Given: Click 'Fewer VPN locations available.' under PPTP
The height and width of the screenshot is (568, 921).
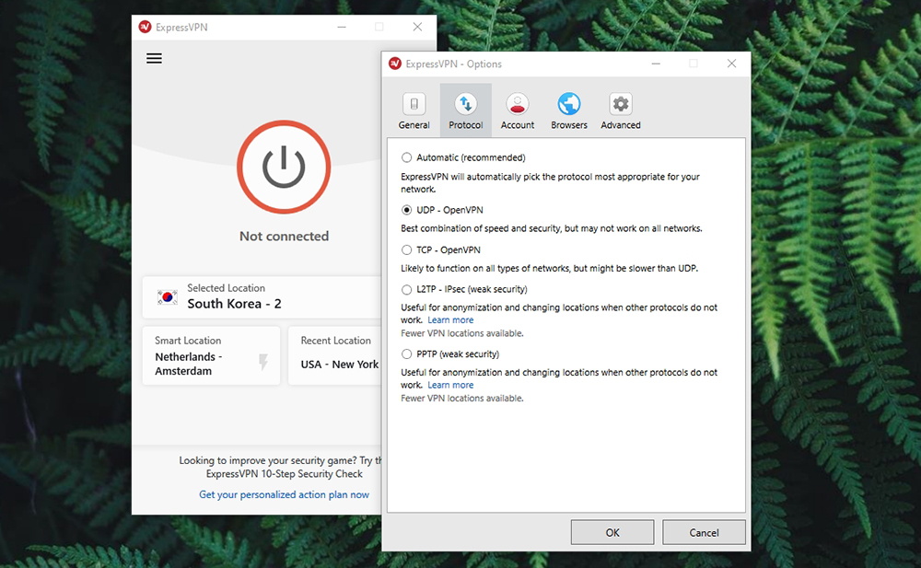Looking at the screenshot, I should 462,399.
